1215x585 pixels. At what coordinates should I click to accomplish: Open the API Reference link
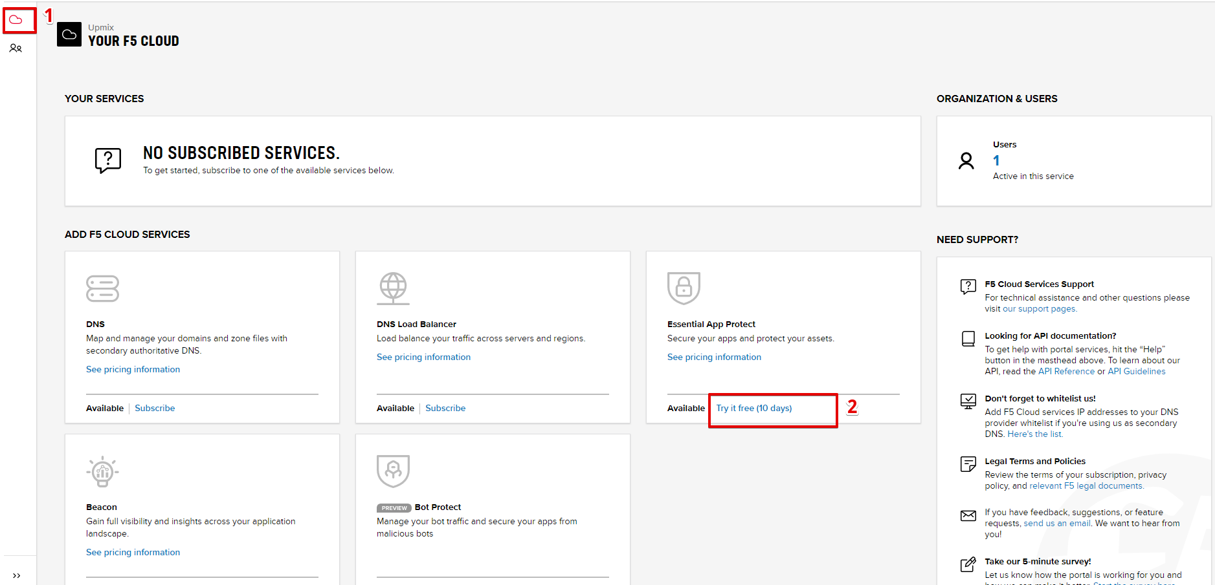tap(1066, 371)
